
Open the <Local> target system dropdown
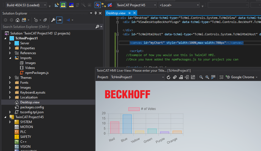[x=179, y=5]
